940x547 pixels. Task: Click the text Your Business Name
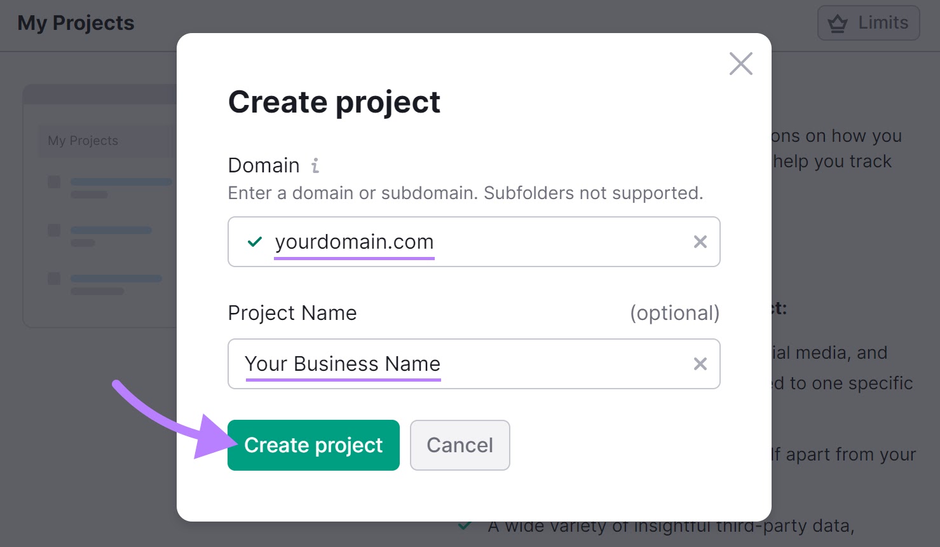pos(343,364)
